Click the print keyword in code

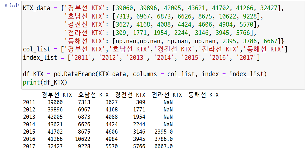32,82
